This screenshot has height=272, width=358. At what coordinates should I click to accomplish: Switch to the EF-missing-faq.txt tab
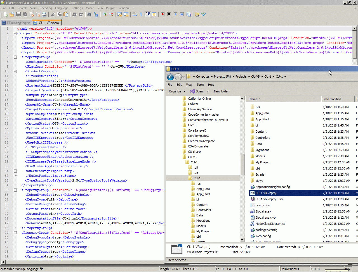pyautogui.click(x=16, y=23)
